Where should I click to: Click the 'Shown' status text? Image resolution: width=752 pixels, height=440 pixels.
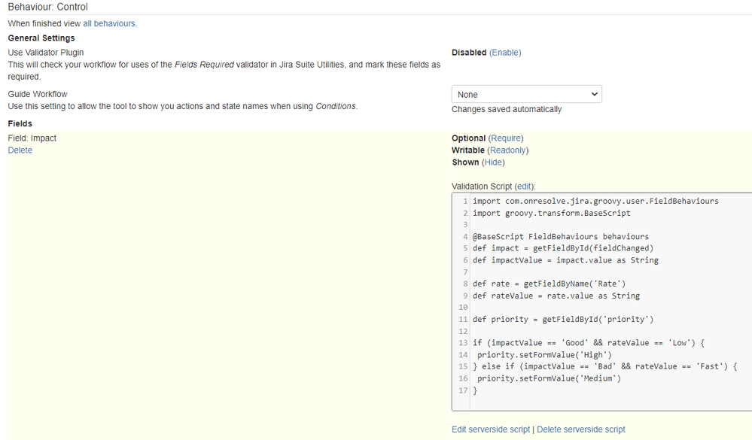tap(465, 162)
